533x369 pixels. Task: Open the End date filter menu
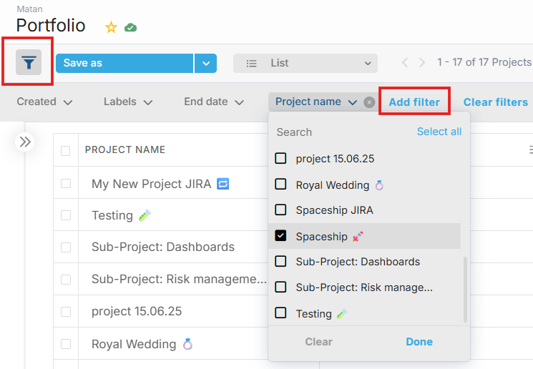[214, 102]
